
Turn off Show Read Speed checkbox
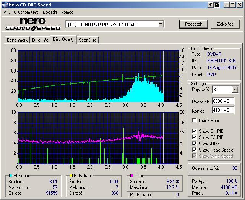pos(194,150)
